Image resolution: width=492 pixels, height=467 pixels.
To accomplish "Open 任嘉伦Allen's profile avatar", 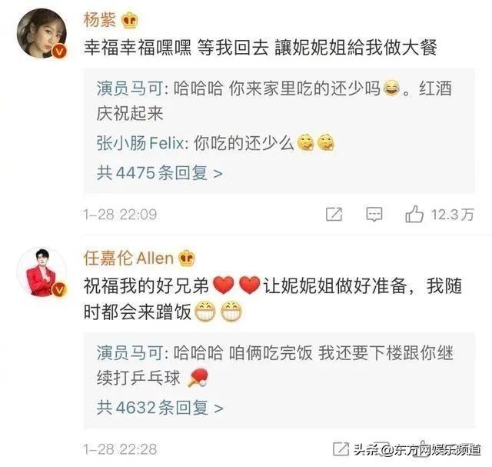I will 42,272.
